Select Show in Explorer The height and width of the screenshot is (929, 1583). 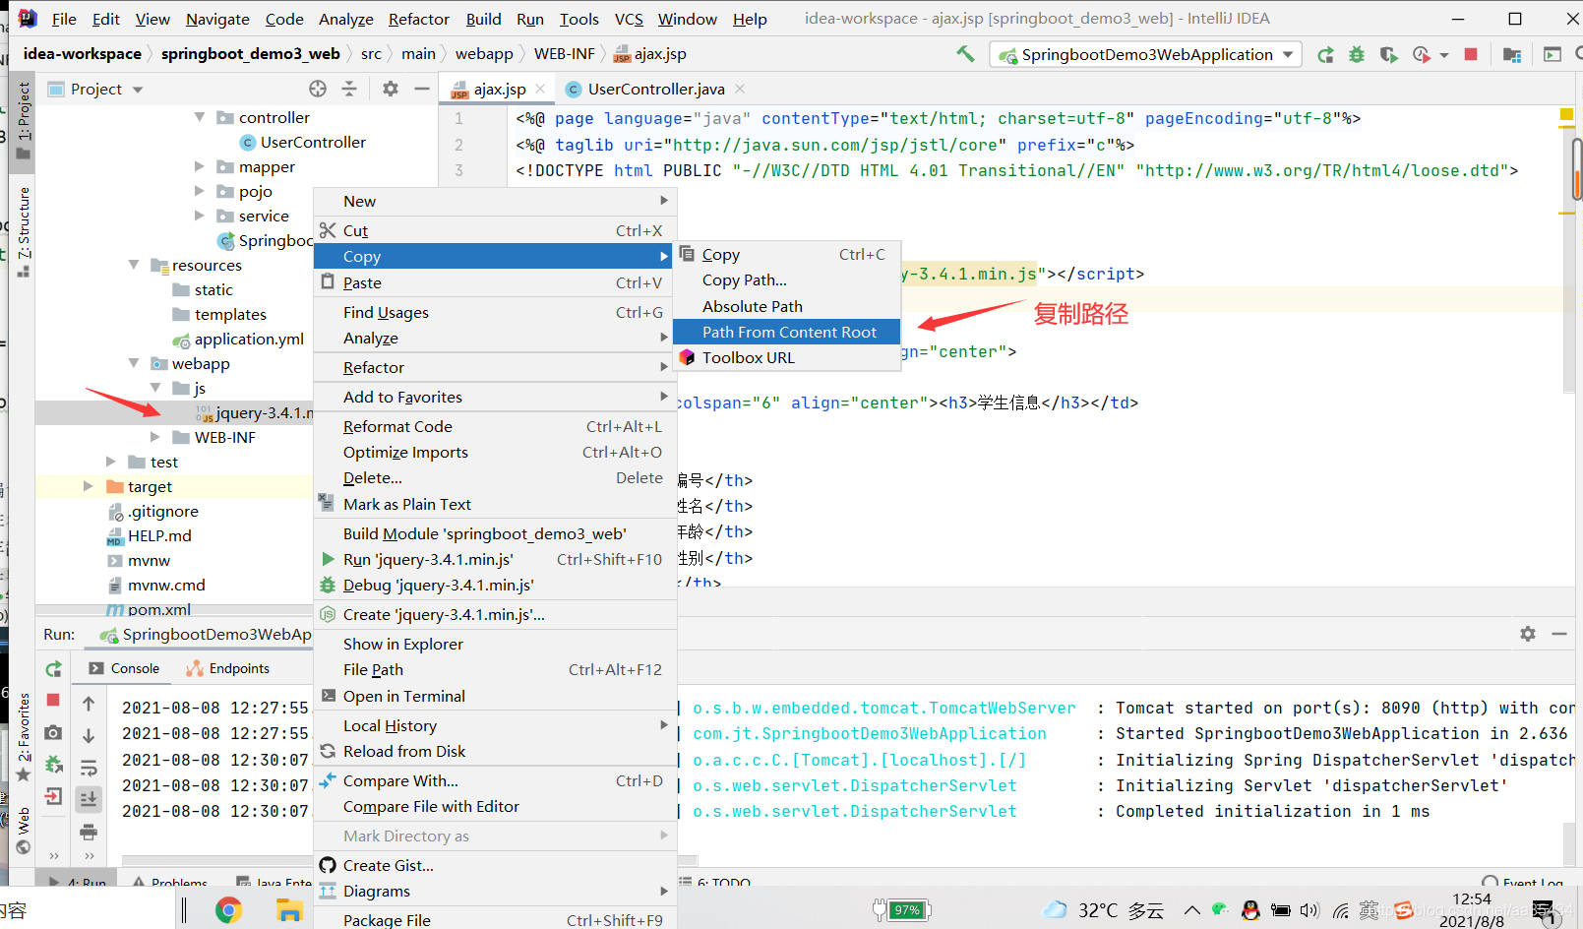tap(495, 644)
